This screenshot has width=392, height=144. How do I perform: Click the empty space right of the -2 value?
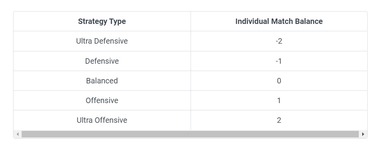pos(325,41)
